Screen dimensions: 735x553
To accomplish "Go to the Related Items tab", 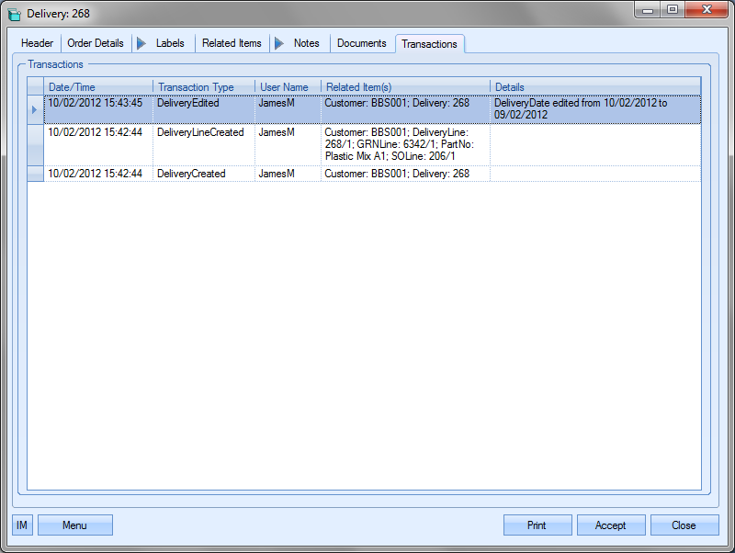I will tap(232, 43).
